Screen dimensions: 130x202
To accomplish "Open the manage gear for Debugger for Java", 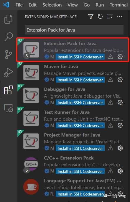I will (120, 103).
